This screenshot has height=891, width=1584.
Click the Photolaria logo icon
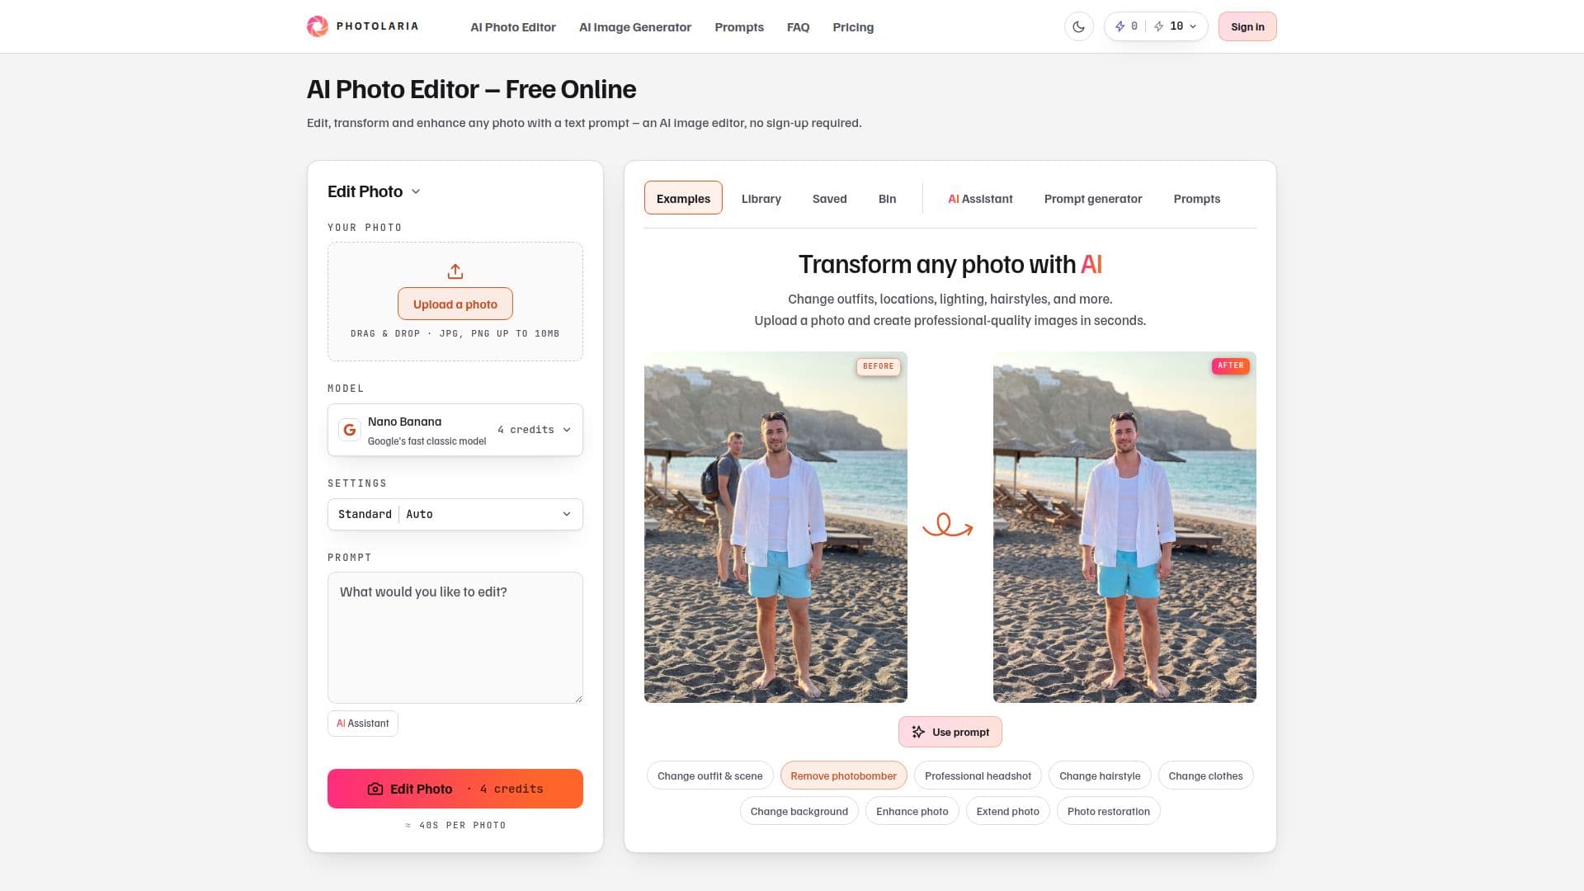coord(318,26)
